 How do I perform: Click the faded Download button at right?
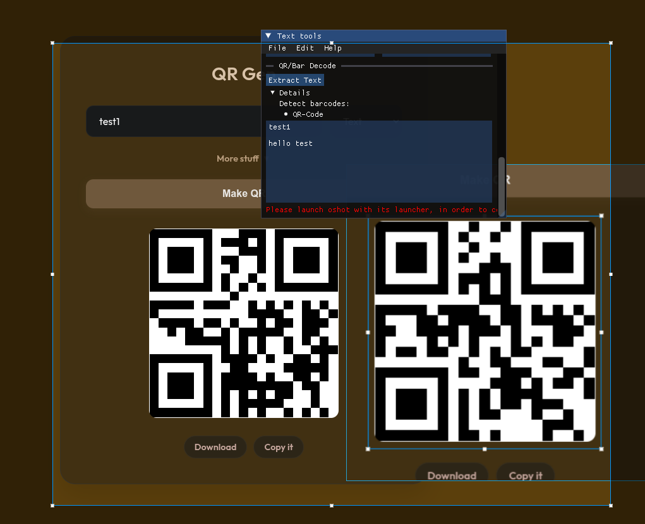(452, 475)
